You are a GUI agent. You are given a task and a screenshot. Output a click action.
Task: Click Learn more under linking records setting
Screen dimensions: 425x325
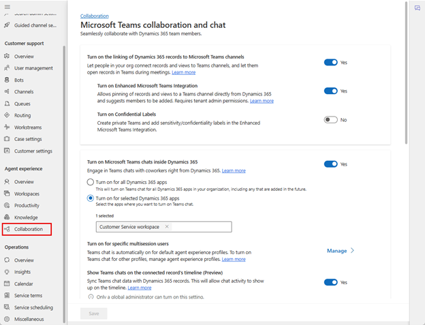click(x=183, y=72)
